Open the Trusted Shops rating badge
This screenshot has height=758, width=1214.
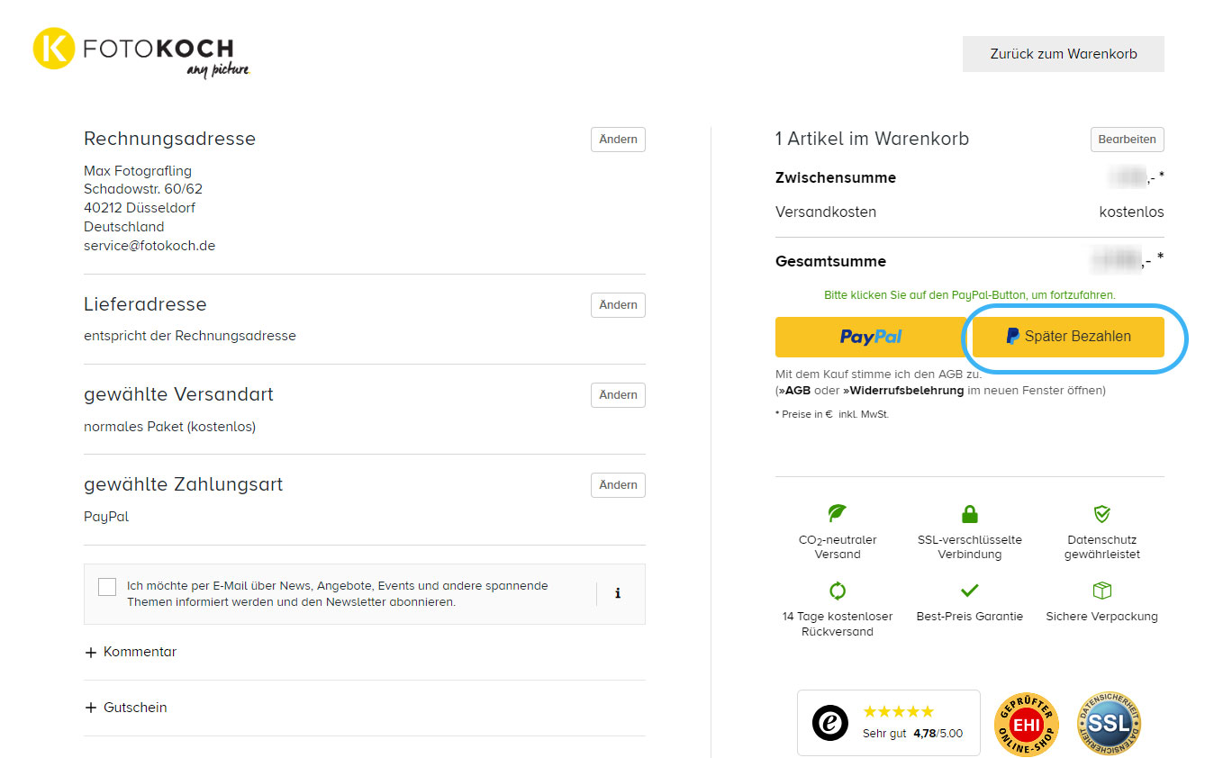(x=888, y=723)
